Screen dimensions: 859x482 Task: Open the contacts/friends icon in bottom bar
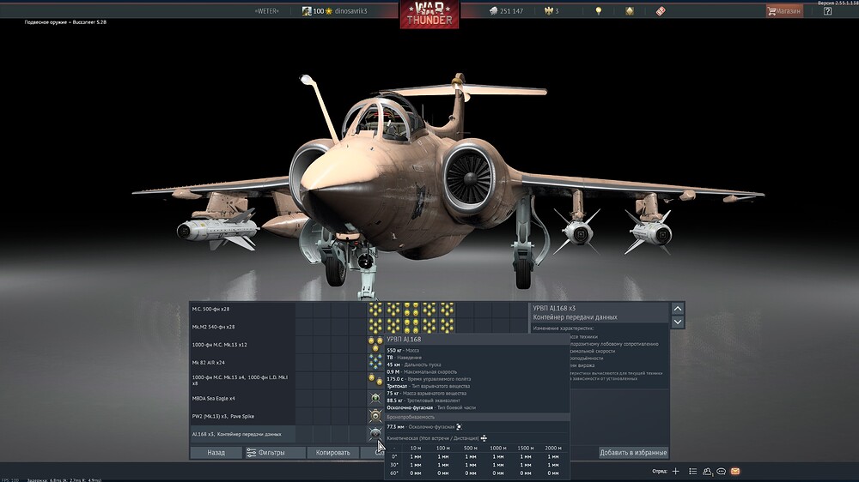pos(707,471)
